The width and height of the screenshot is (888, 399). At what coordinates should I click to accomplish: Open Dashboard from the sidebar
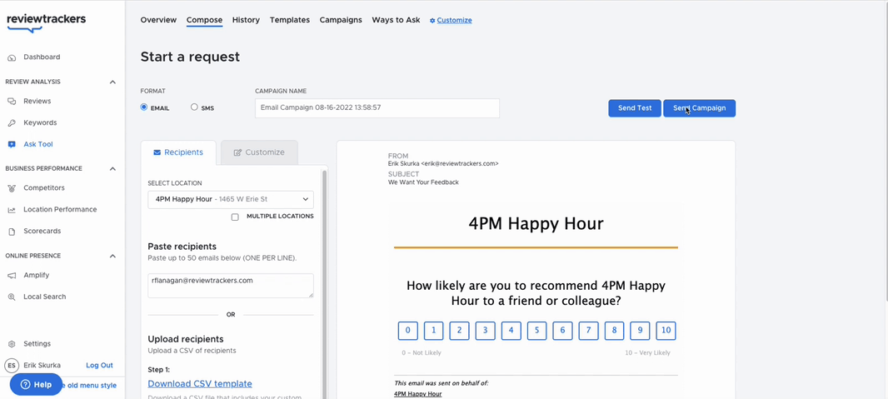point(42,57)
